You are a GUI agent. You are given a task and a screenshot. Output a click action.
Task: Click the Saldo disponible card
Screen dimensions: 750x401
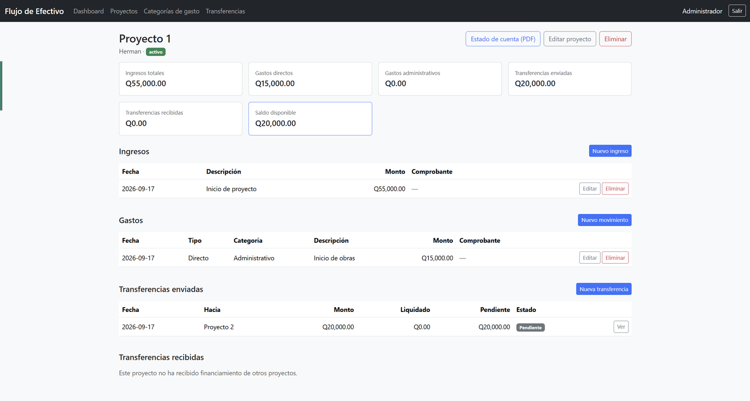(x=310, y=119)
